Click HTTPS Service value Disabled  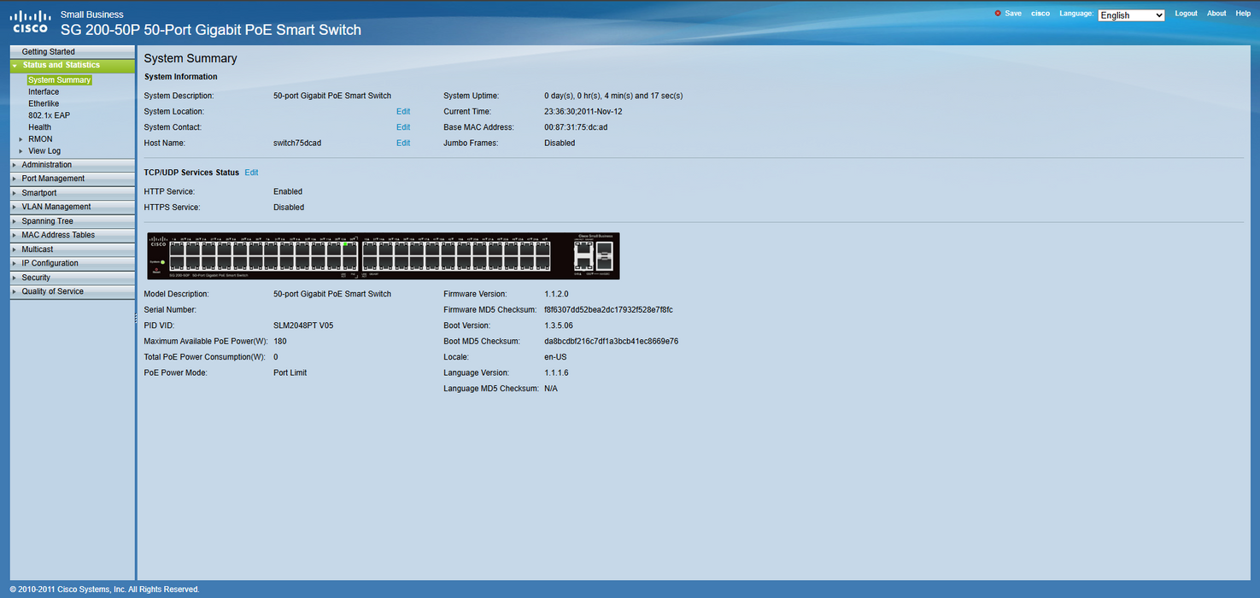tap(289, 208)
